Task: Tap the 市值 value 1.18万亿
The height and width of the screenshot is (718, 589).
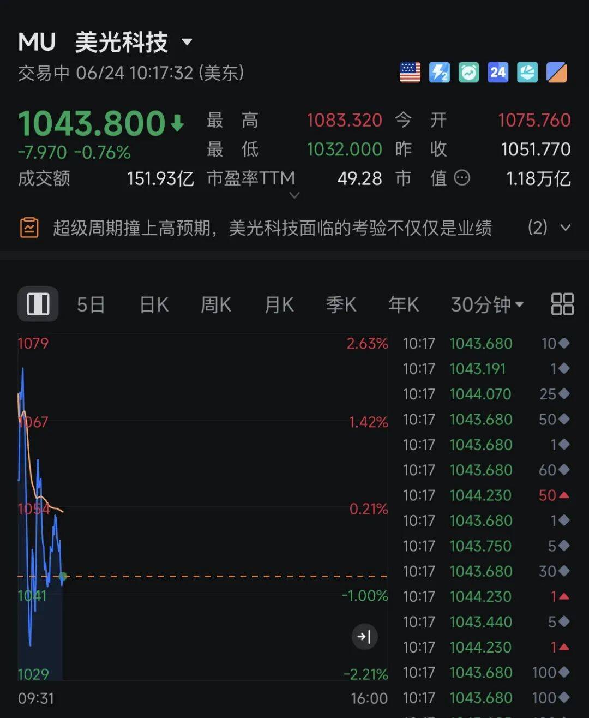Action: [x=538, y=178]
